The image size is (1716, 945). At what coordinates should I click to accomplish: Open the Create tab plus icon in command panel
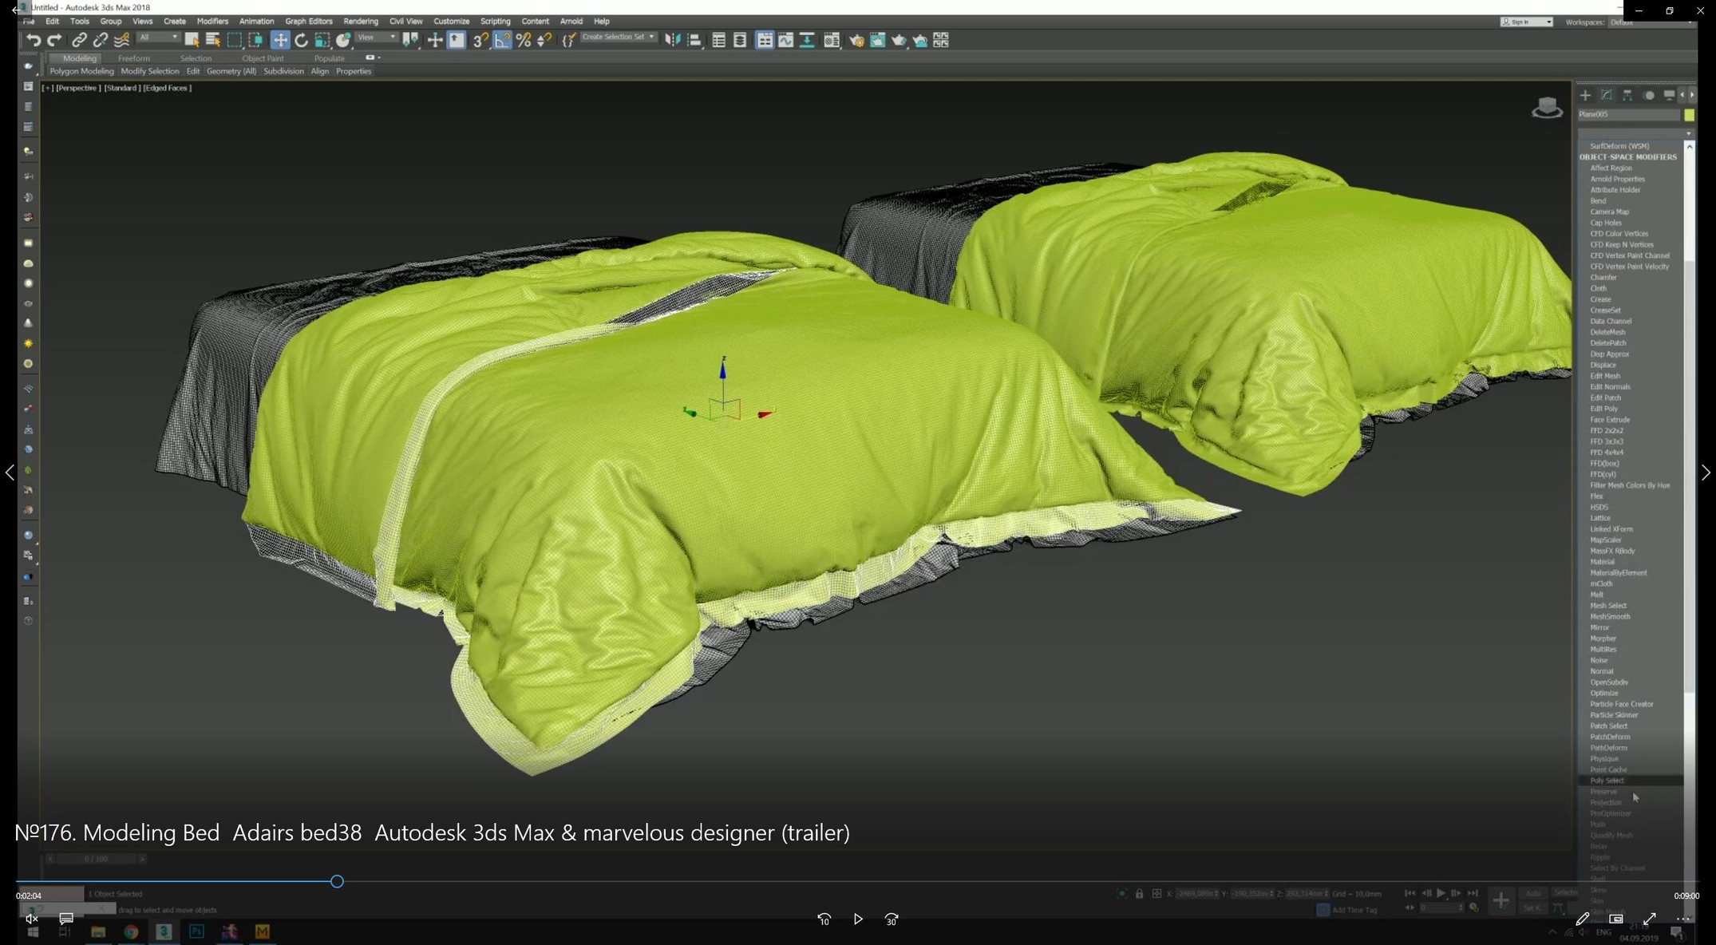tap(1585, 95)
